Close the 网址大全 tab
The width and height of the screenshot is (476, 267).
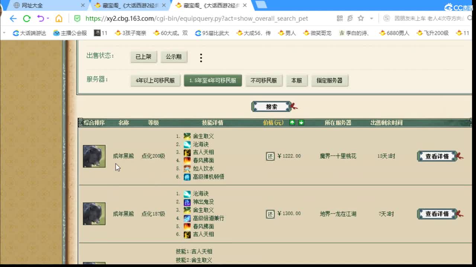tap(83, 6)
